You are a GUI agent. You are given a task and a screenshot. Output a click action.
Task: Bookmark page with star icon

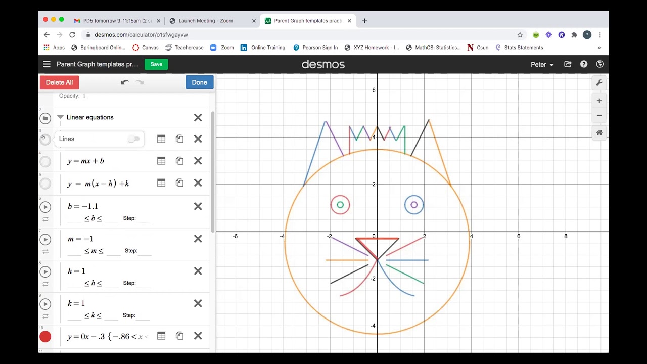(x=520, y=35)
